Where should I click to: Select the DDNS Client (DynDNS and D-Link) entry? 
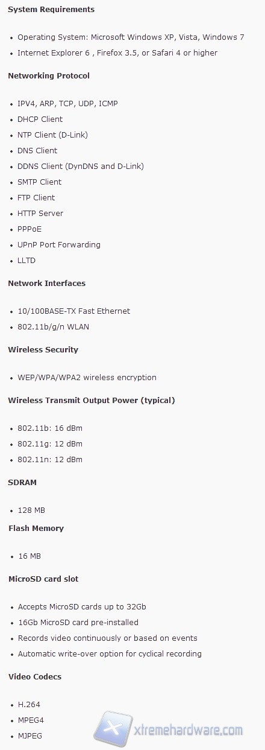coord(81,167)
